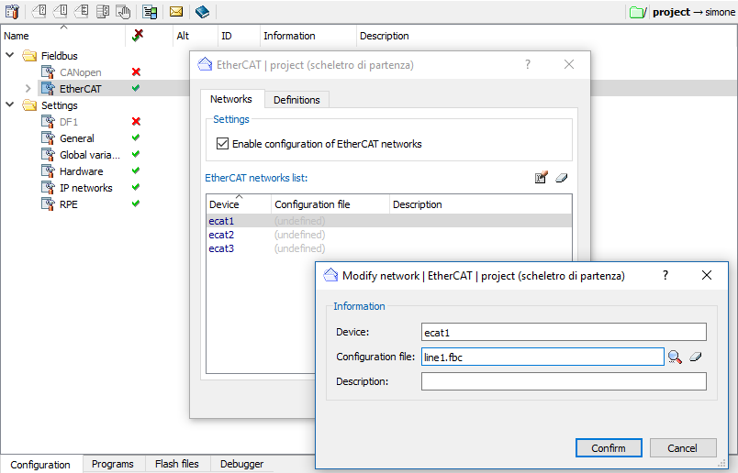Click the Configuration file input field

pos(542,357)
